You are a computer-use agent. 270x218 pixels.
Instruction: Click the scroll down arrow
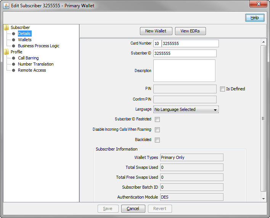(x=264, y=199)
